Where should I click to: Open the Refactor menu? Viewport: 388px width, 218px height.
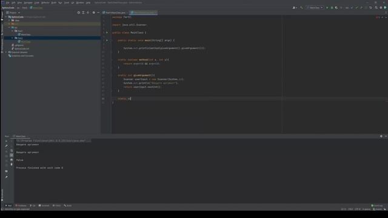point(45,2)
